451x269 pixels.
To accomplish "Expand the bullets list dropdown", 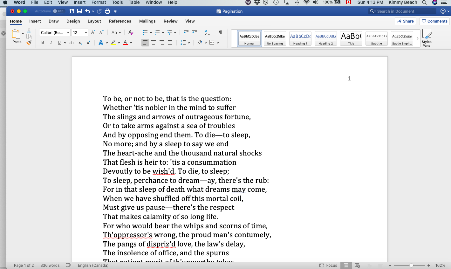I will tap(151, 32).
